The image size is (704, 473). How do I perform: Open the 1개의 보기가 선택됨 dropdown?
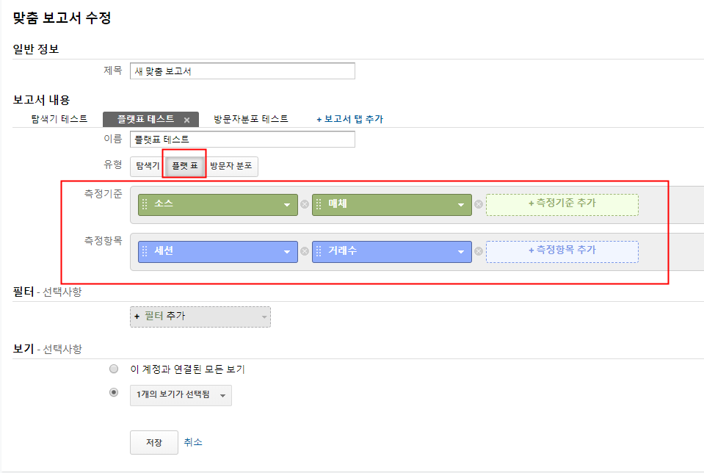point(181,395)
